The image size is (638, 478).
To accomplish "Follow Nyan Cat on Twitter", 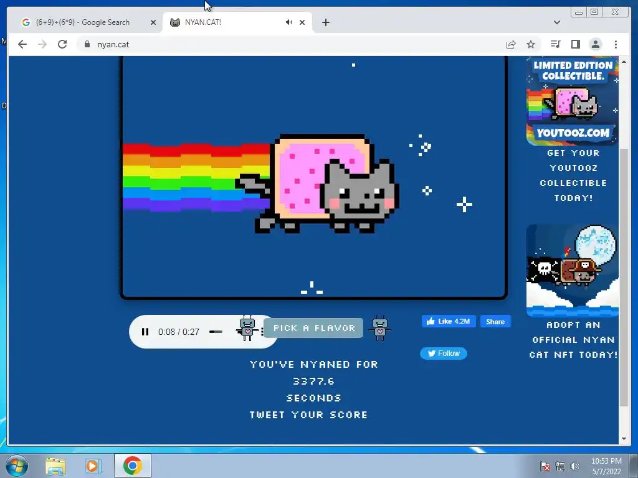I will (443, 354).
